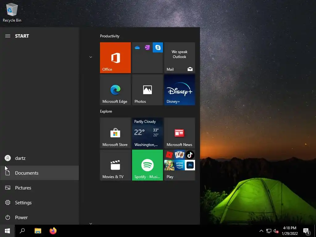316x237 pixels.
Task: Open the Photos tile
Action: pyautogui.click(x=148, y=90)
